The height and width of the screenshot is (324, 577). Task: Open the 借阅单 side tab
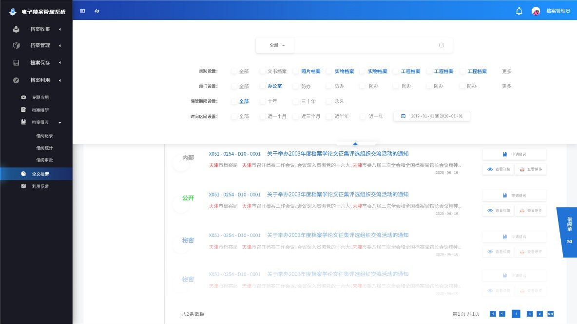[569, 231]
